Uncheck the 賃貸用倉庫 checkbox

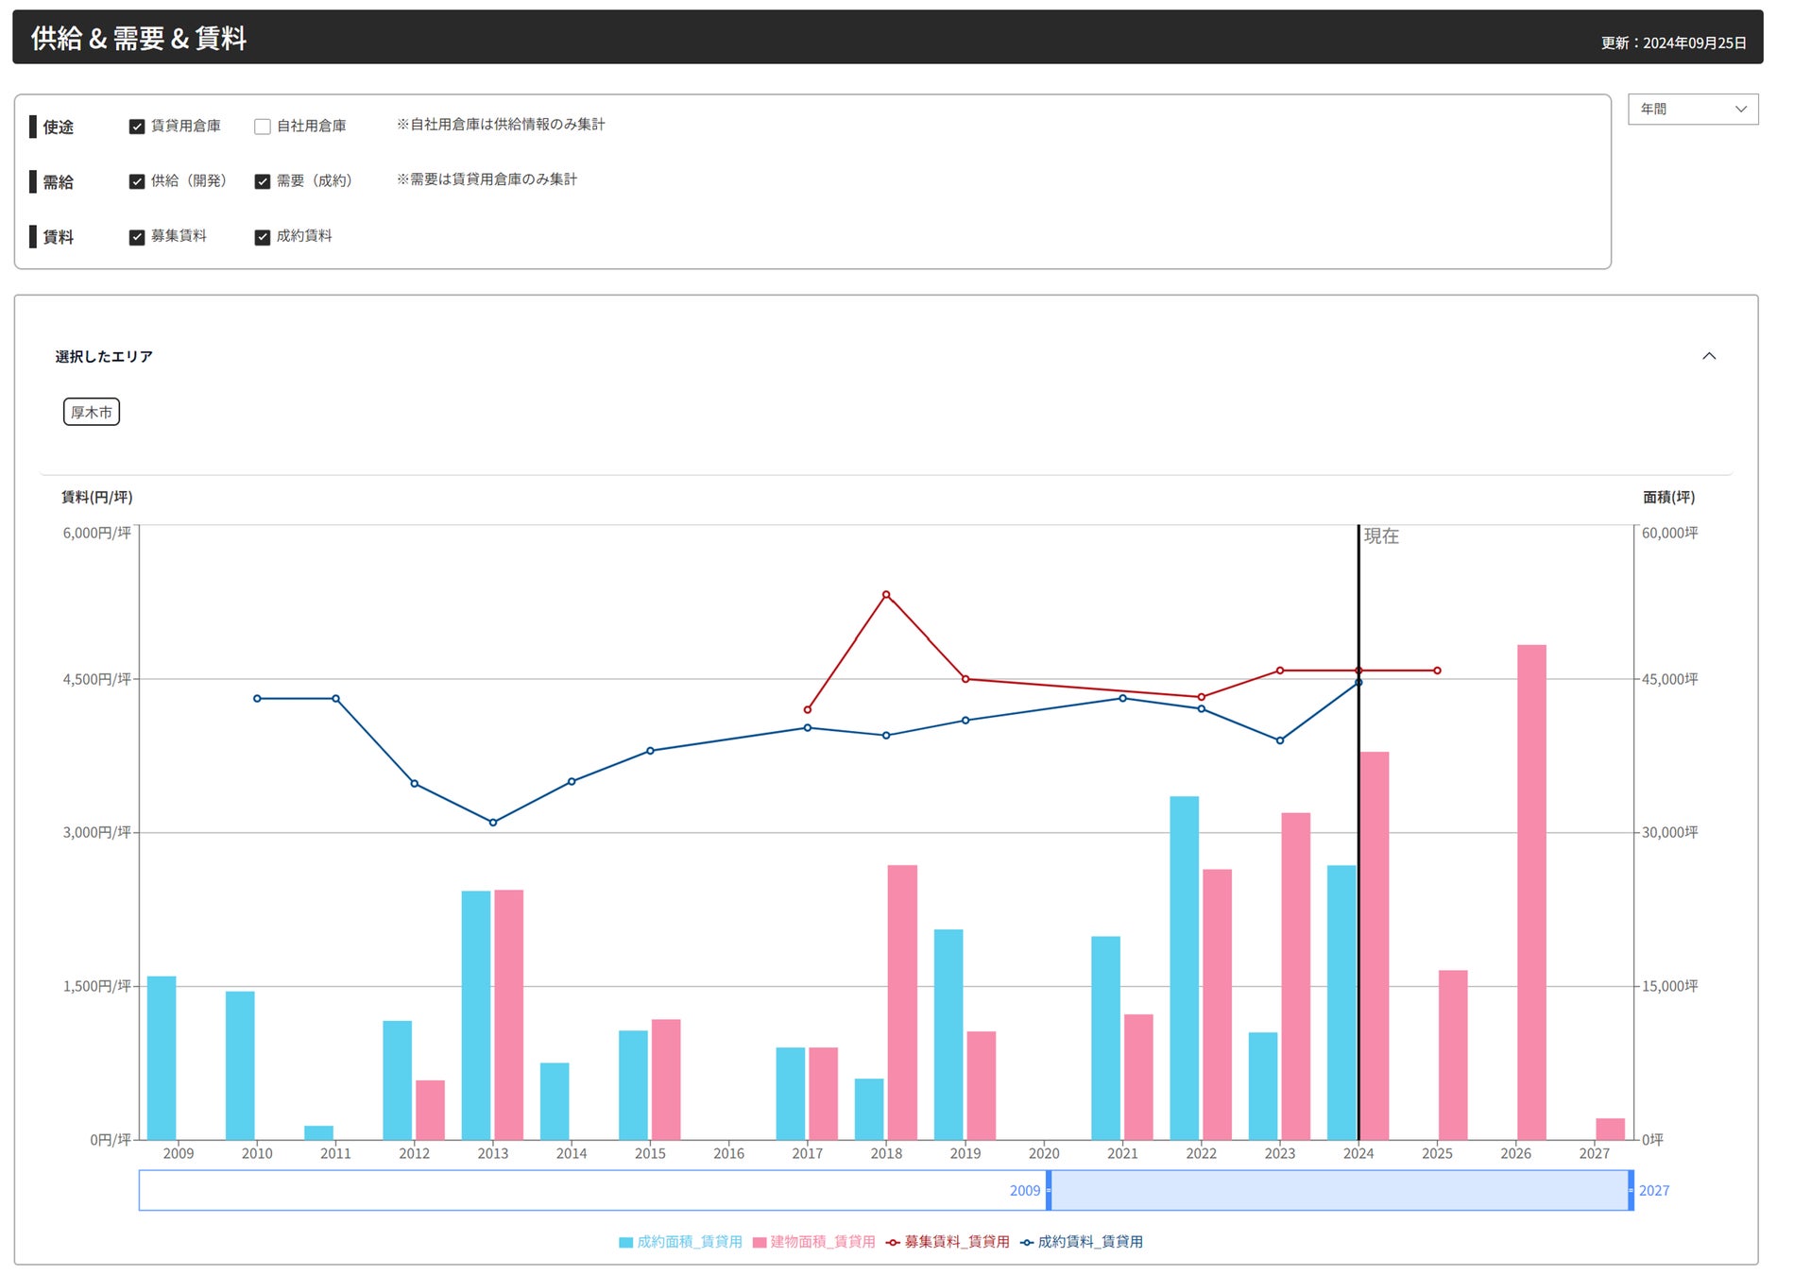137,127
